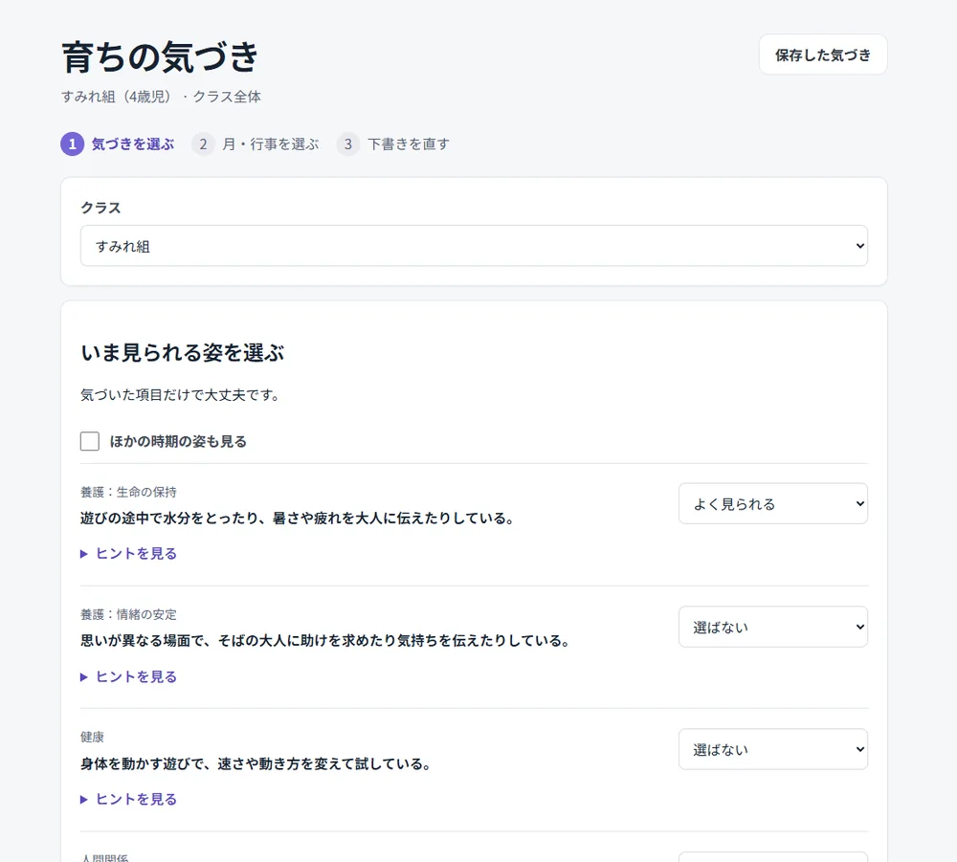Tick the ほかの時期の姿も見る checkbox

coord(90,441)
